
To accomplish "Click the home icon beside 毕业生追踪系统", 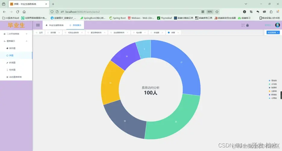I will [47, 25].
